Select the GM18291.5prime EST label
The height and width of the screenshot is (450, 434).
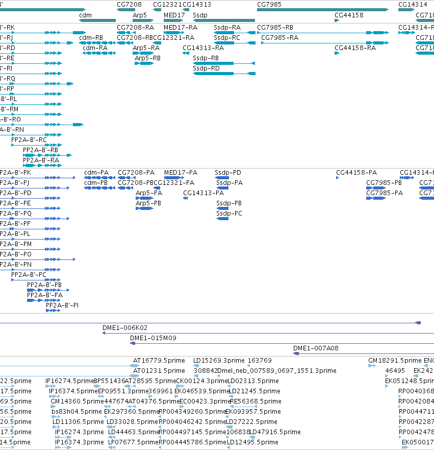(x=395, y=361)
